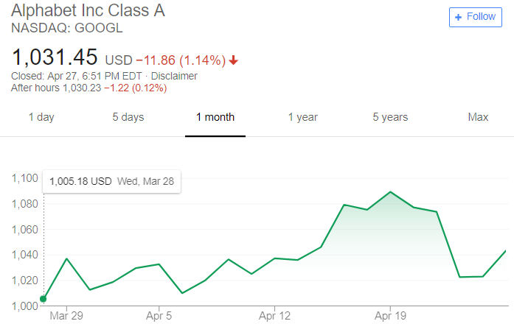Image resolution: width=514 pixels, height=335 pixels.
Task: Click the Mar 29 axis label
Action: (66, 316)
